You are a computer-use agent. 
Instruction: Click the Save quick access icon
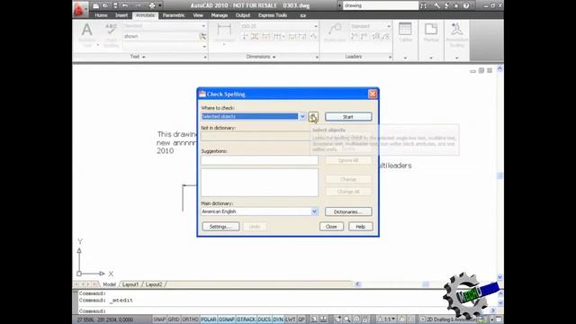pyautogui.click(x=115, y=5)
